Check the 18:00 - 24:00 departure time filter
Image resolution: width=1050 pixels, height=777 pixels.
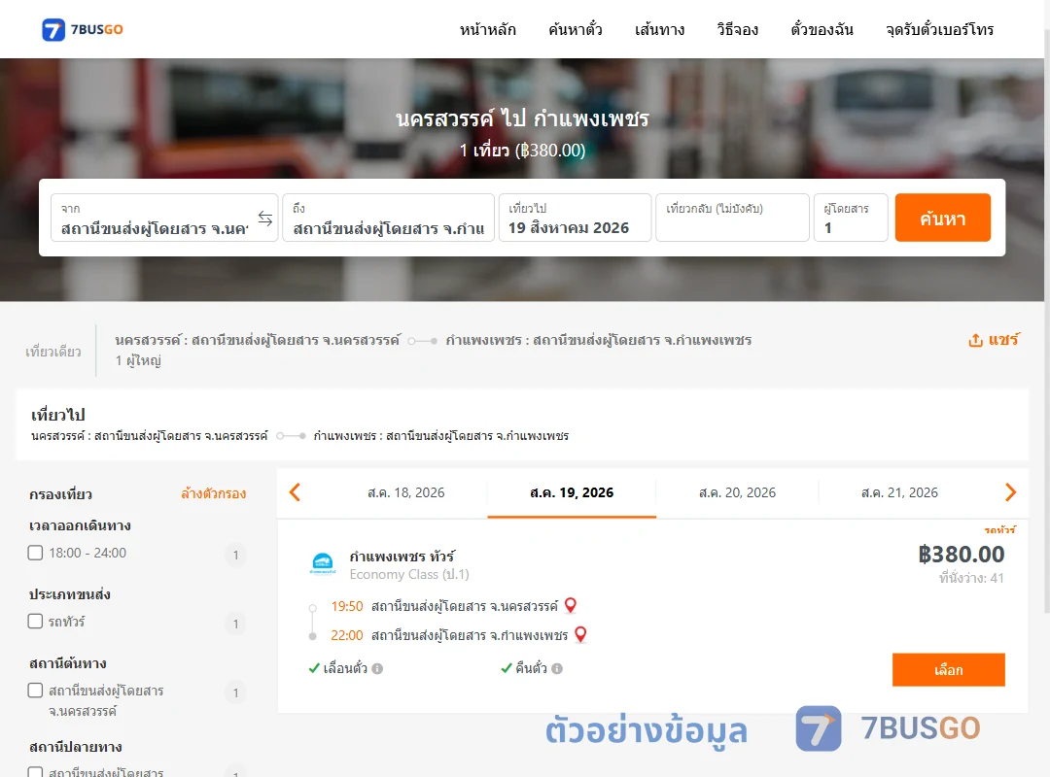point(36,553)
